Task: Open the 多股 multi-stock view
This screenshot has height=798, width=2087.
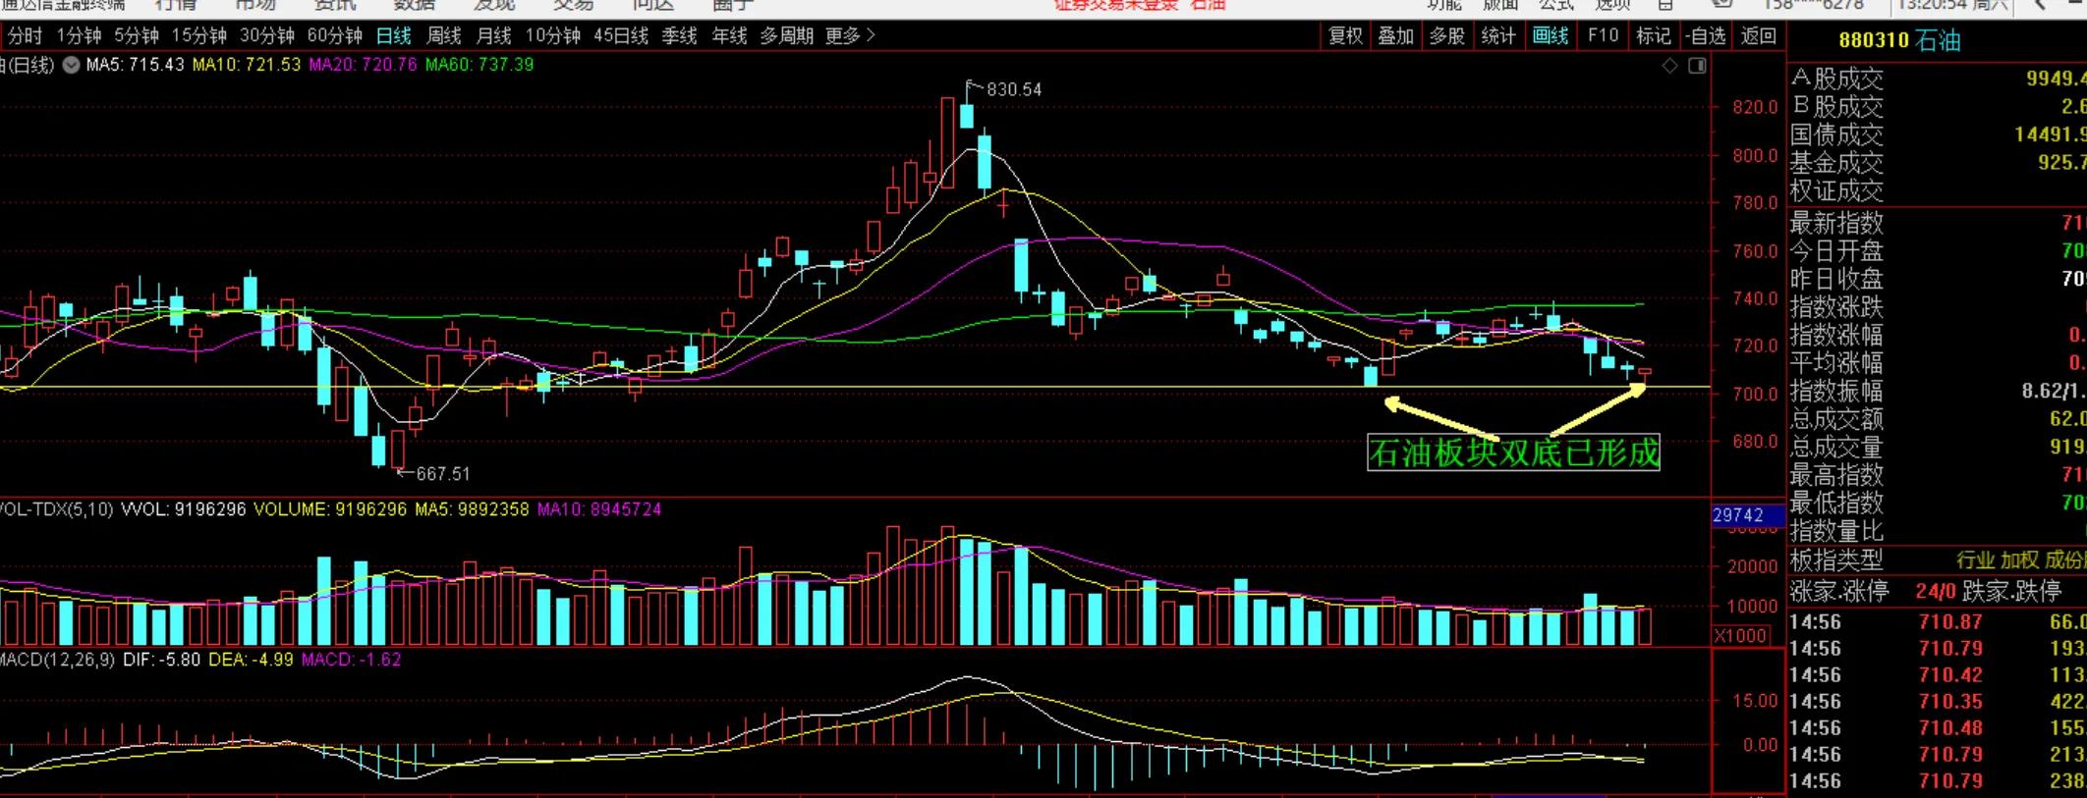Action: [1446, 36]
